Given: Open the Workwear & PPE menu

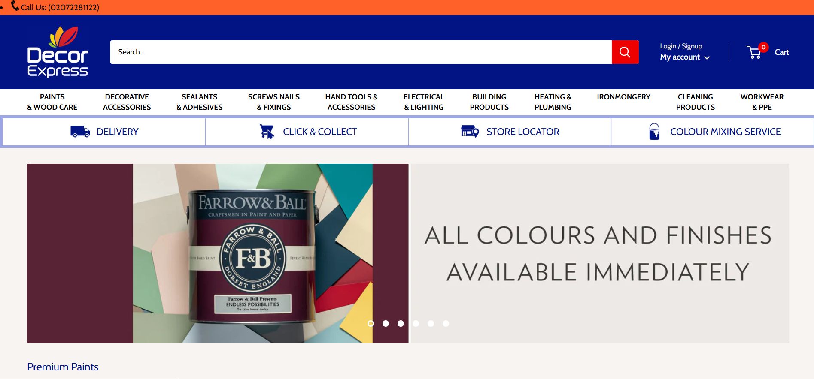Looking at the screenshot, I should pos(762,102).
